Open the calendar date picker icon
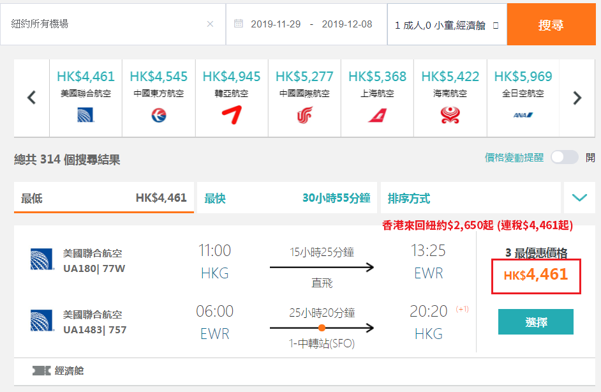Viewport: 601px width, 392px height. tap(239, 24)
